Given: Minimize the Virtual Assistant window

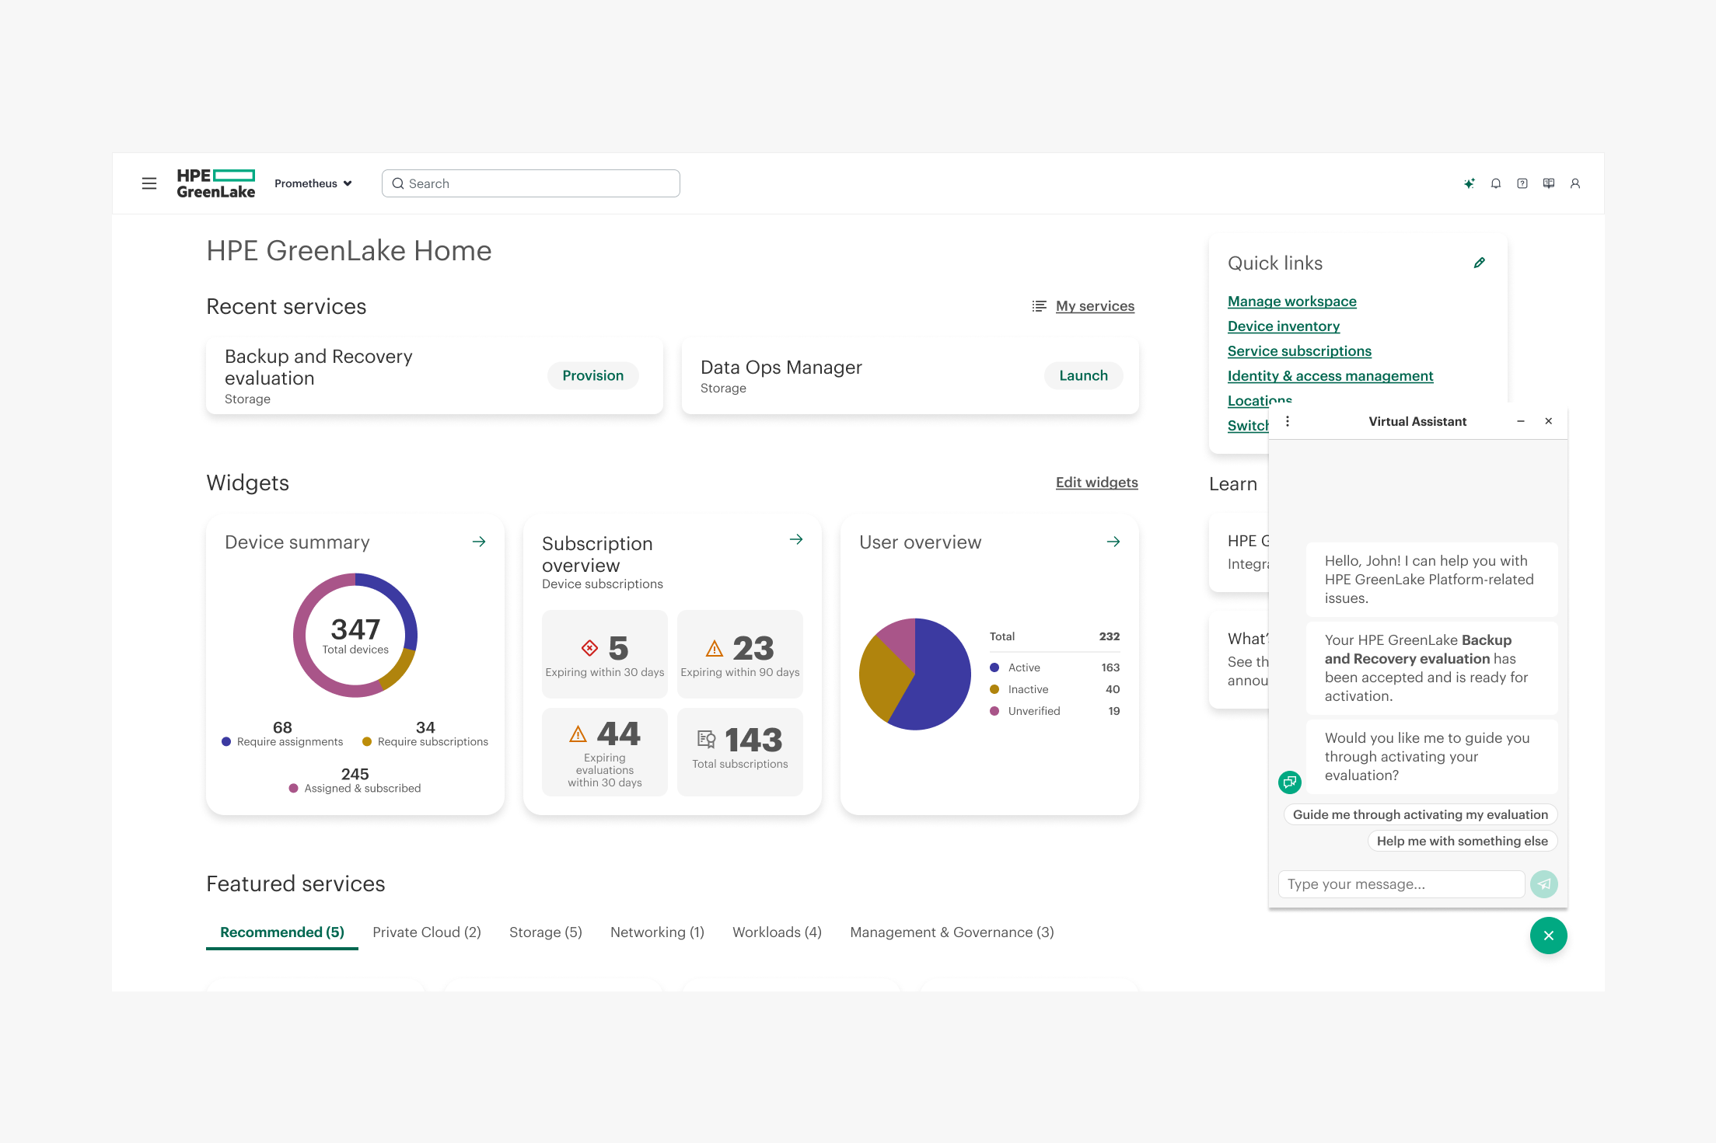Looking at the screenshot, I should point(1521,421).
